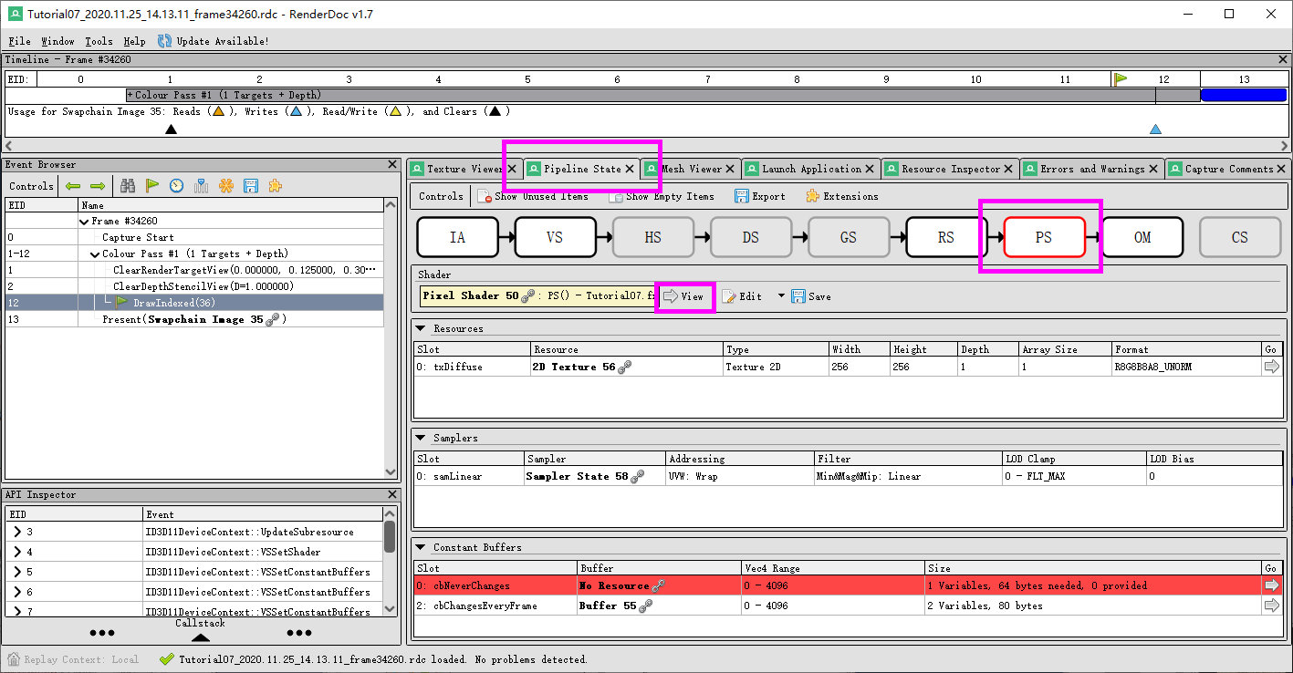This screenshot has width=1293, height=673.
Task: Click Extensions in Pipeline State toolbar
Action: [842, 196]
